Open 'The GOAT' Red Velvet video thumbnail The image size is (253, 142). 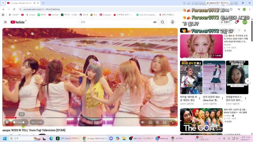click(x=201, y=120)
